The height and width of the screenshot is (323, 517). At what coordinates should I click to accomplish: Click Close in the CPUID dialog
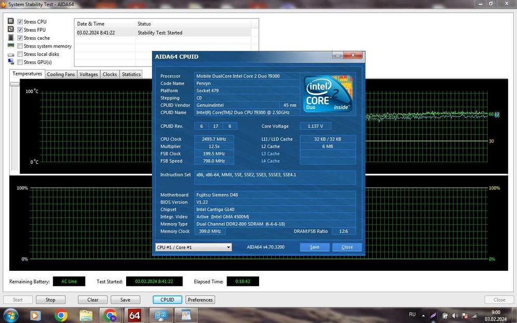click(x=347, y=247)
